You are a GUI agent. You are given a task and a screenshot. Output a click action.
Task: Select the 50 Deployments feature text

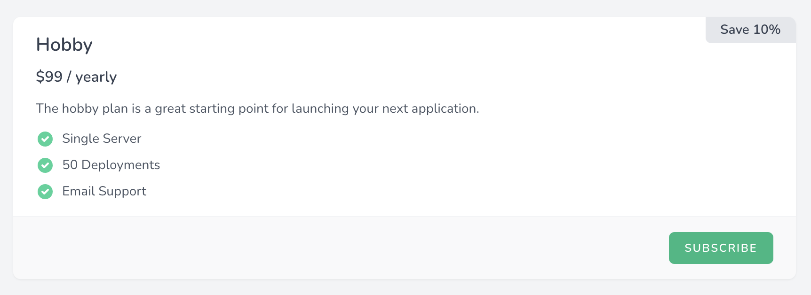click(111, 165)
